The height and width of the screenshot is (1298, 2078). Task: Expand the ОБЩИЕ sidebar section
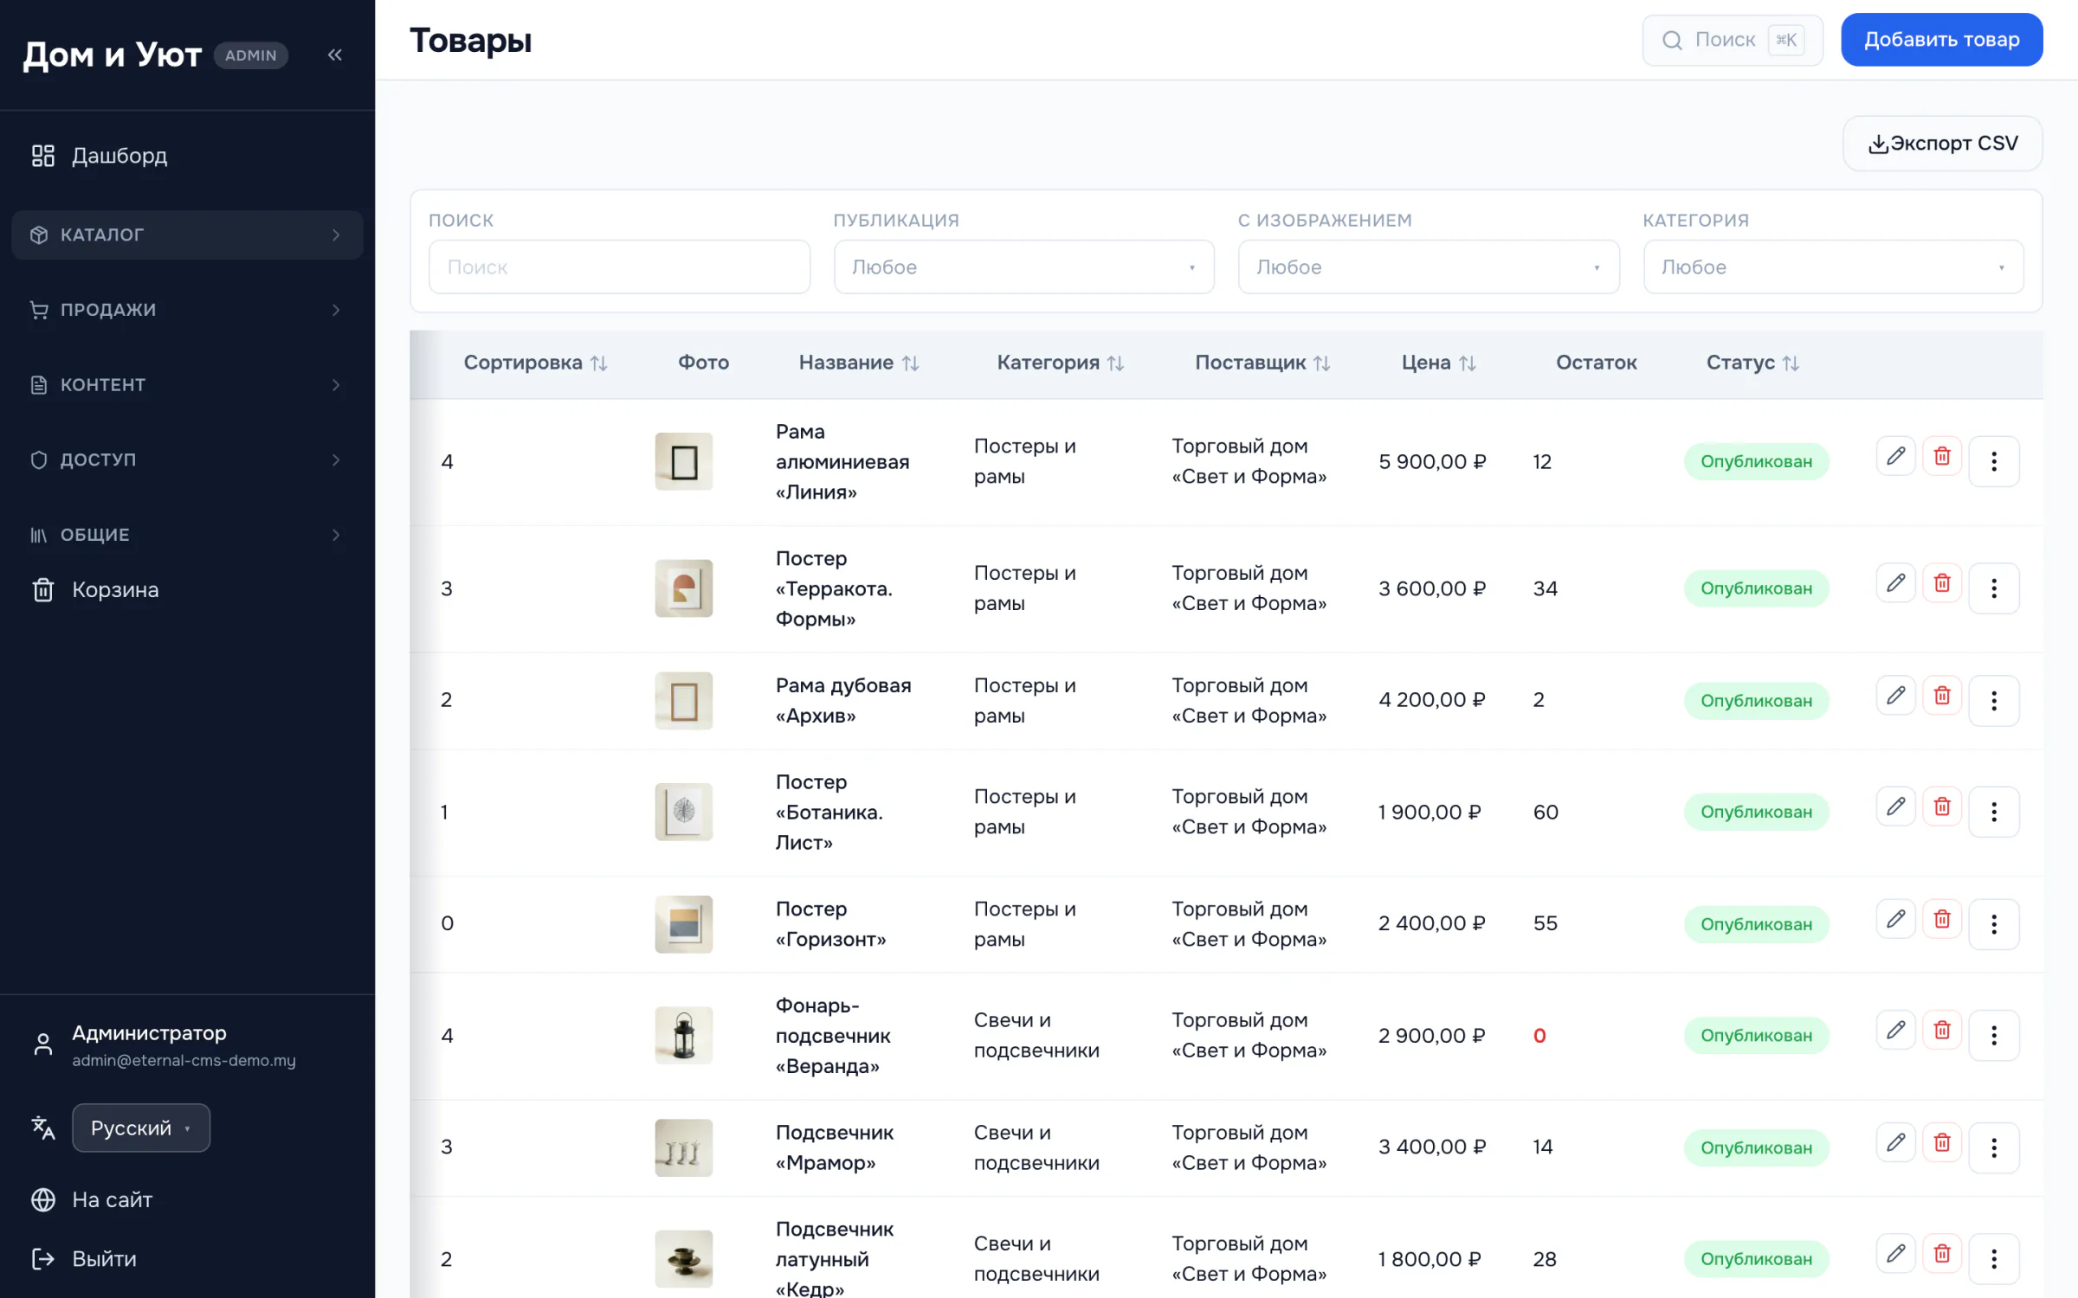coord(187,535)
